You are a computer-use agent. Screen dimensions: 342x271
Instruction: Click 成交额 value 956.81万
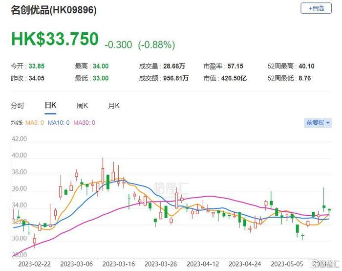click(176, 78)
